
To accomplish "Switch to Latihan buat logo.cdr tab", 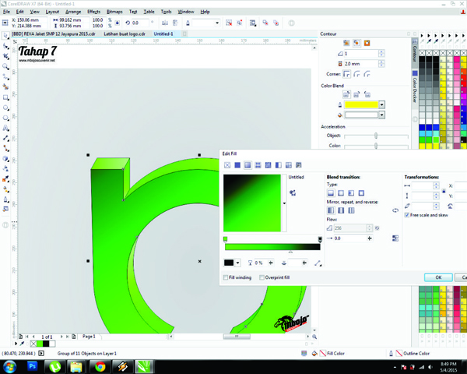I will pos(127,34).
